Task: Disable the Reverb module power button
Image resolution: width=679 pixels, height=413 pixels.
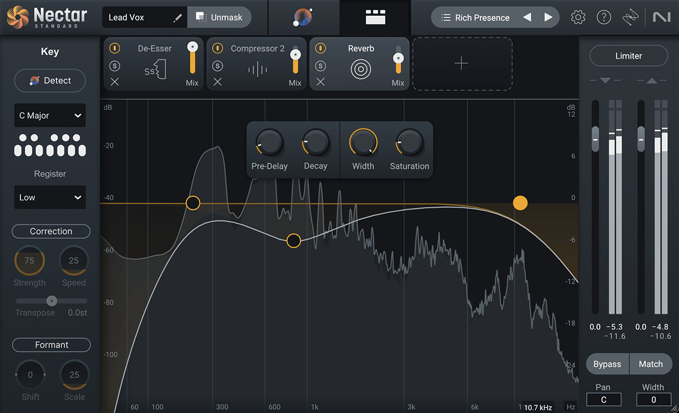Action: [x=321, y=49]
